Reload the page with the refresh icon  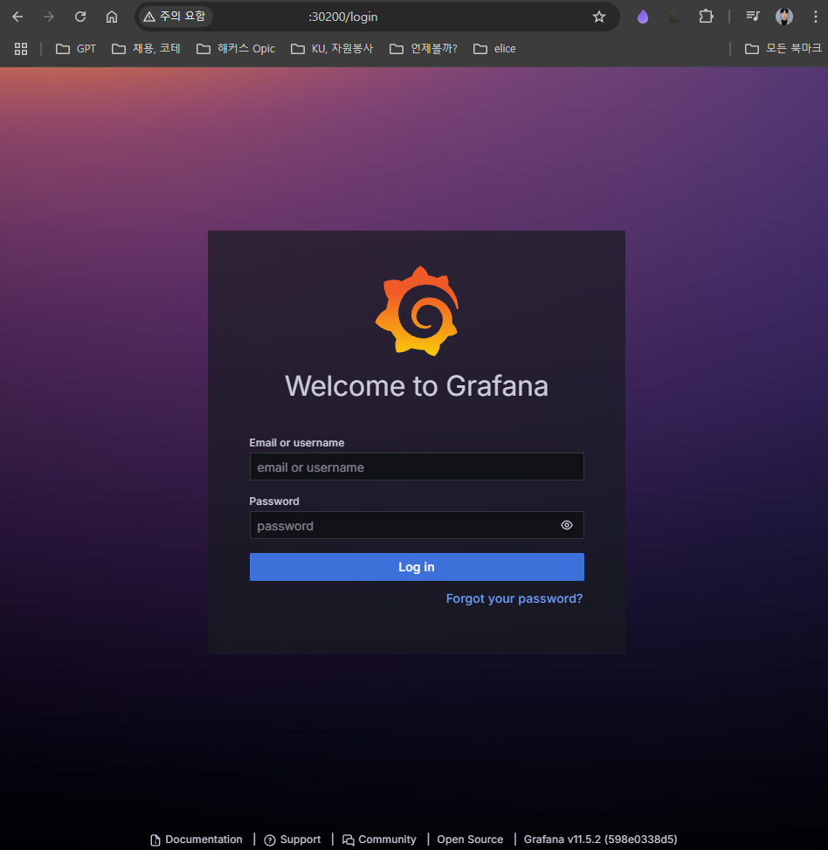coord(80,17)
